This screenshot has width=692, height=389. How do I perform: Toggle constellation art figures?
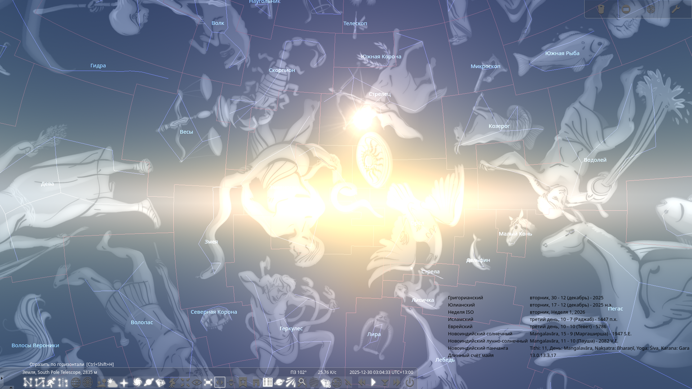click(51, 382)
